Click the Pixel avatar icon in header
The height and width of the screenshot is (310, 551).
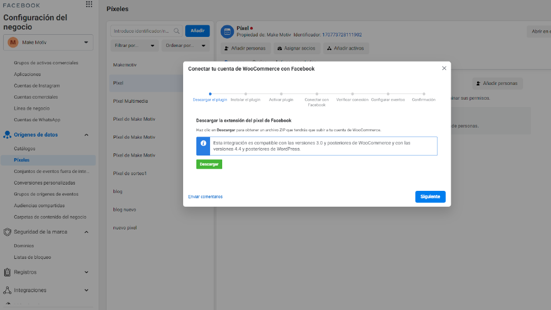227,32
